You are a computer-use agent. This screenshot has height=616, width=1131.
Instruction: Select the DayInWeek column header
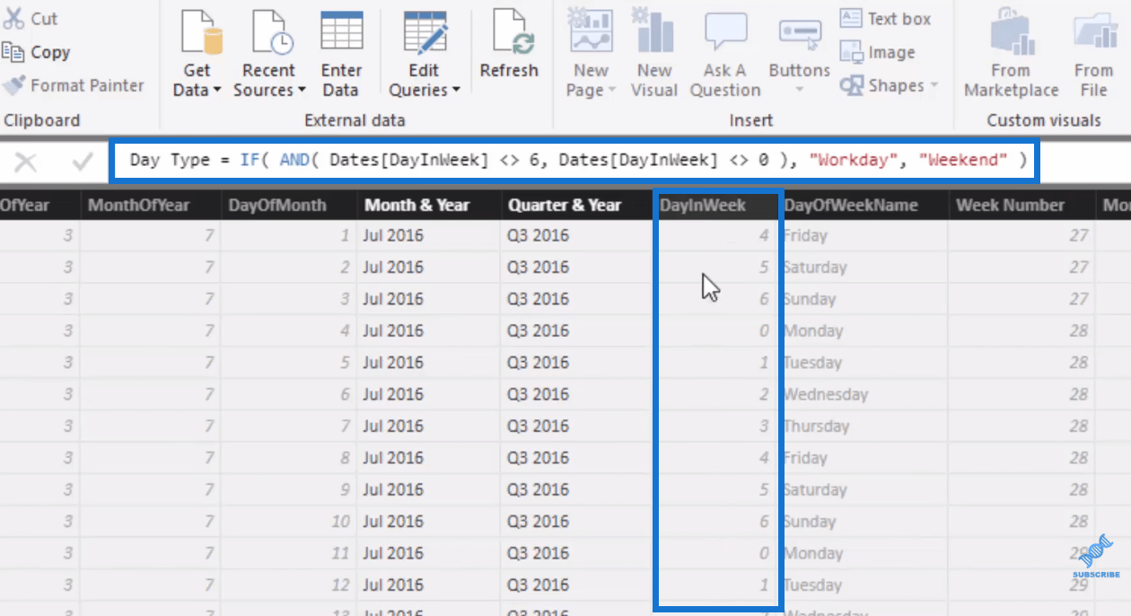click(x=718, y=205)
